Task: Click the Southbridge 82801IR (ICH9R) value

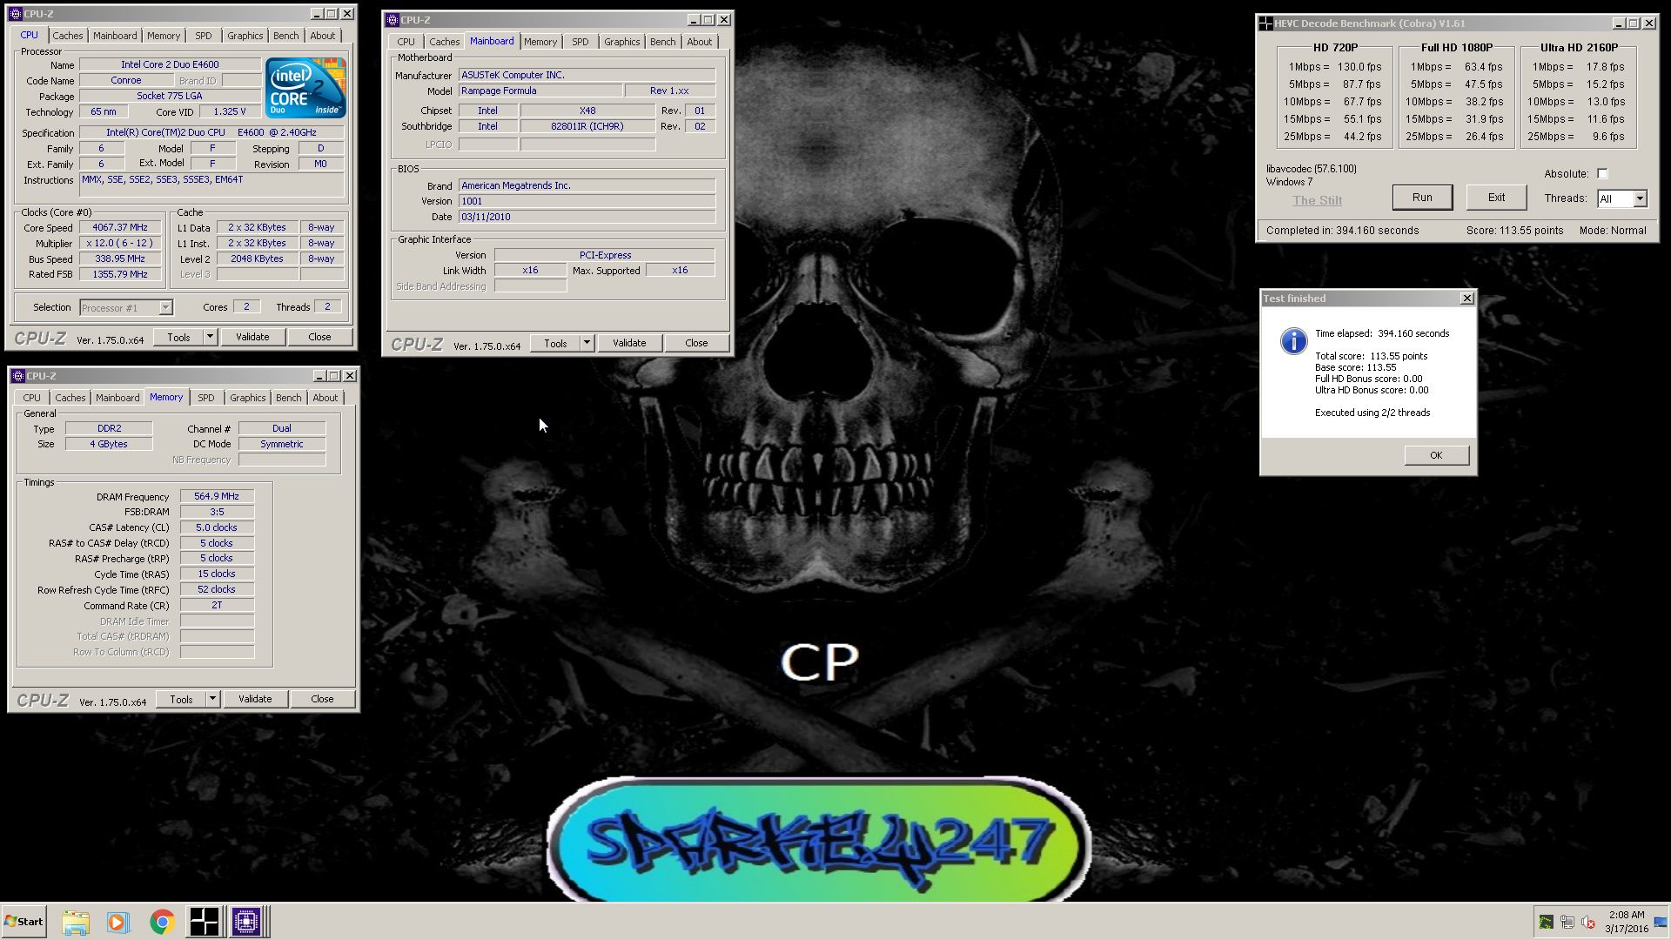Action: click(587, 126)
